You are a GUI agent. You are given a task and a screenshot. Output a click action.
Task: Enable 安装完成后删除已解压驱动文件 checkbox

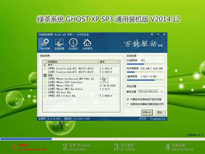click(128, 104)
